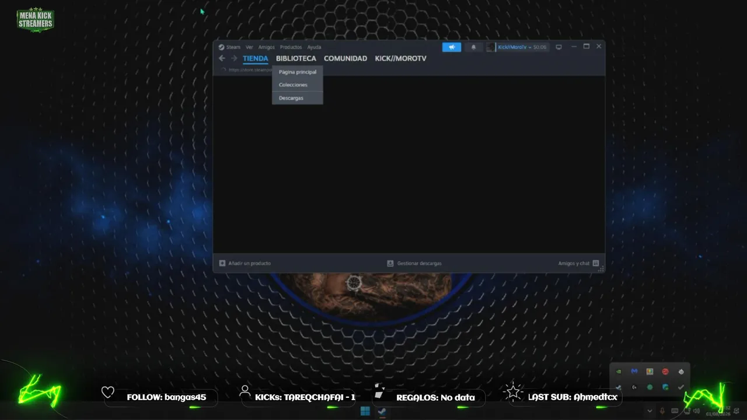The width and height of the screenshot is (747, 420).
Task: Click the Big Picture mode monitor icon
Action: (x=558, y=47)
